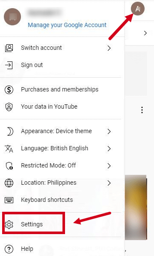
Task: Expand Location: Philippines submenu arrow
Action: click(109, 183)
